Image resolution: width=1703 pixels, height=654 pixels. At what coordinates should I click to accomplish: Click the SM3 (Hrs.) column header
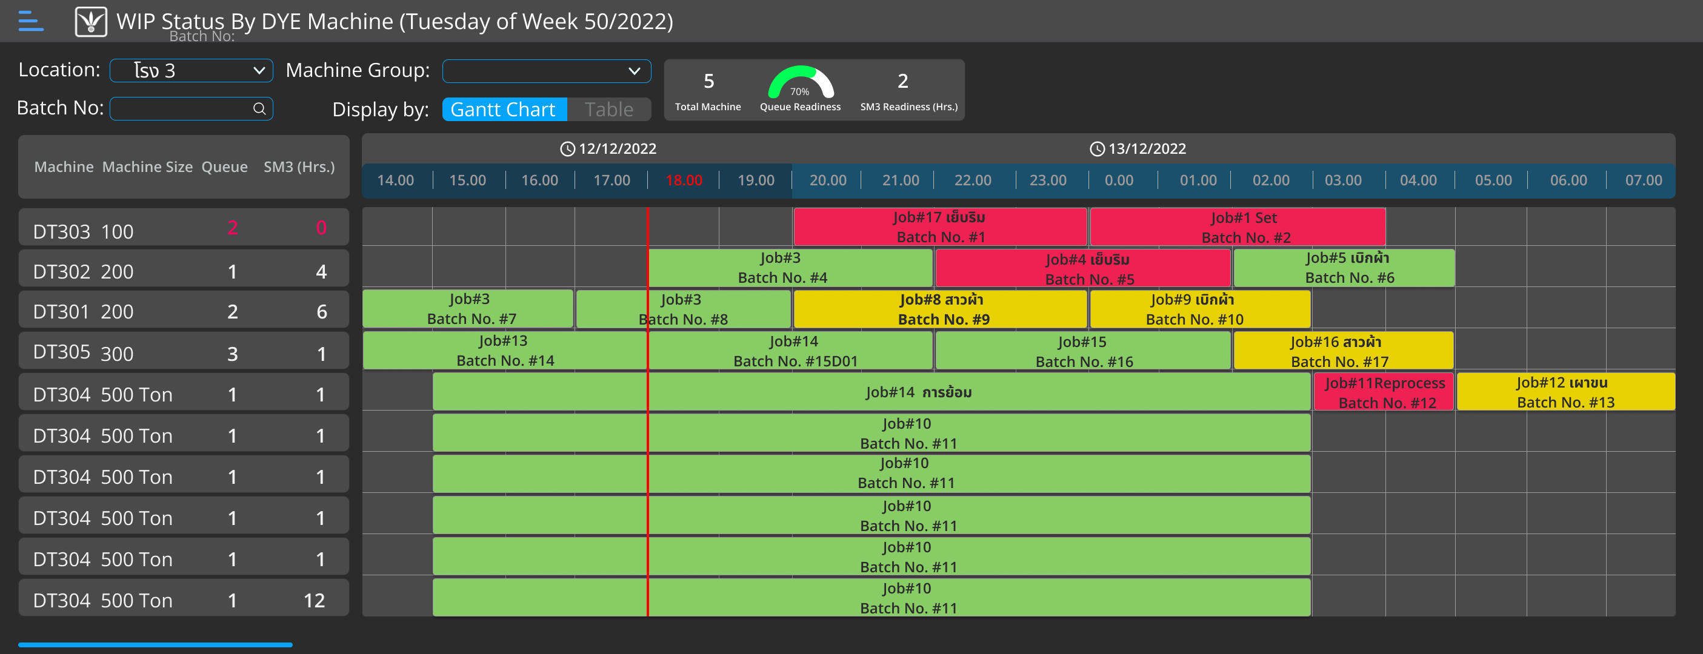299,167
